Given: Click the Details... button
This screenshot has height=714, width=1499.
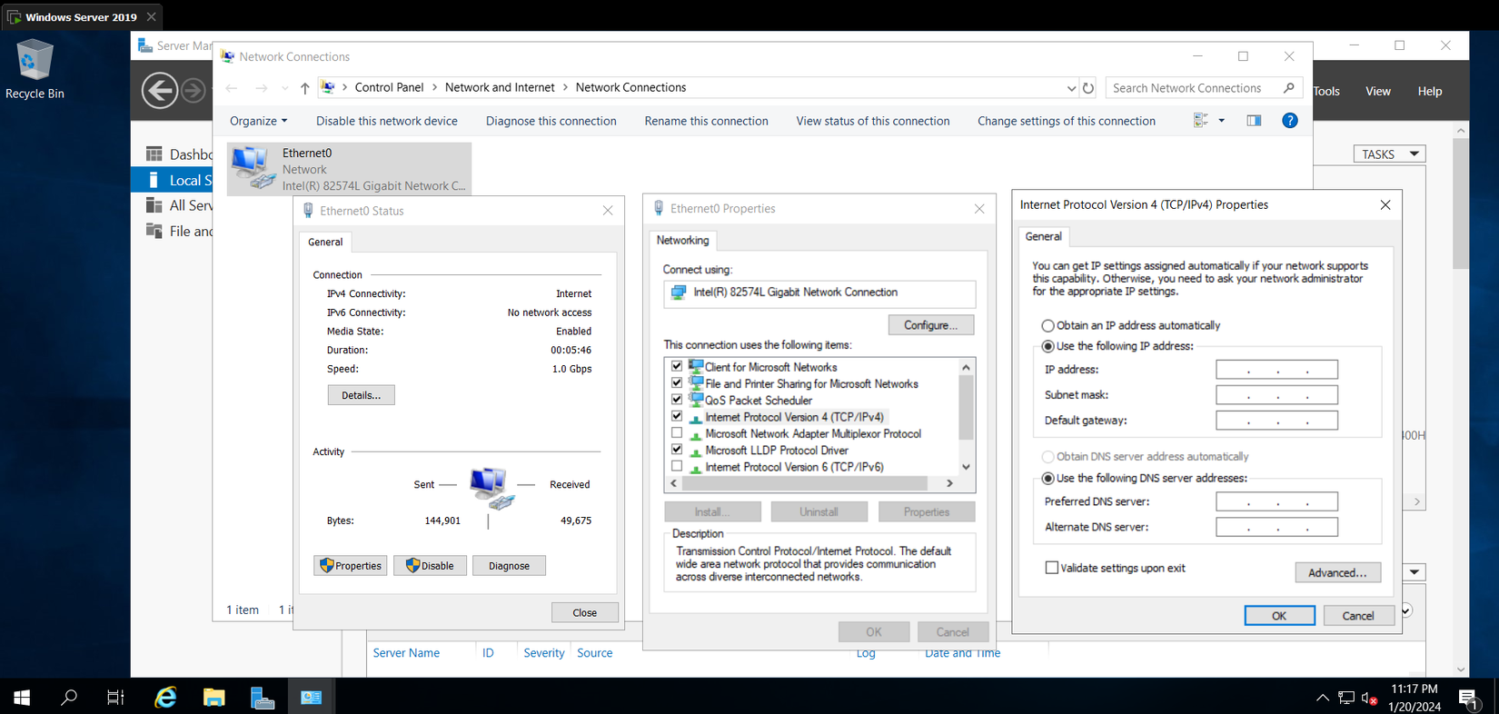Looking at the screenshot, I should [362, 395].
